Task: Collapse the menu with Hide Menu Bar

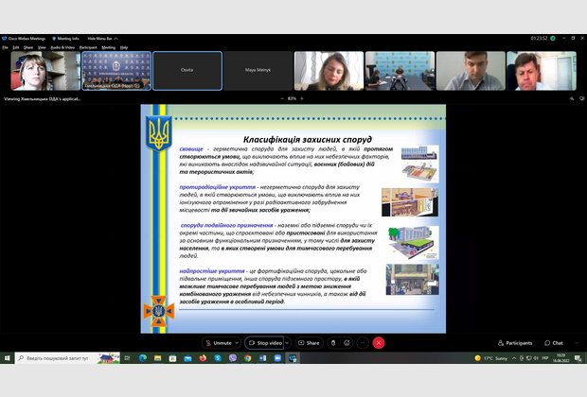Action: tap(102, 39)
